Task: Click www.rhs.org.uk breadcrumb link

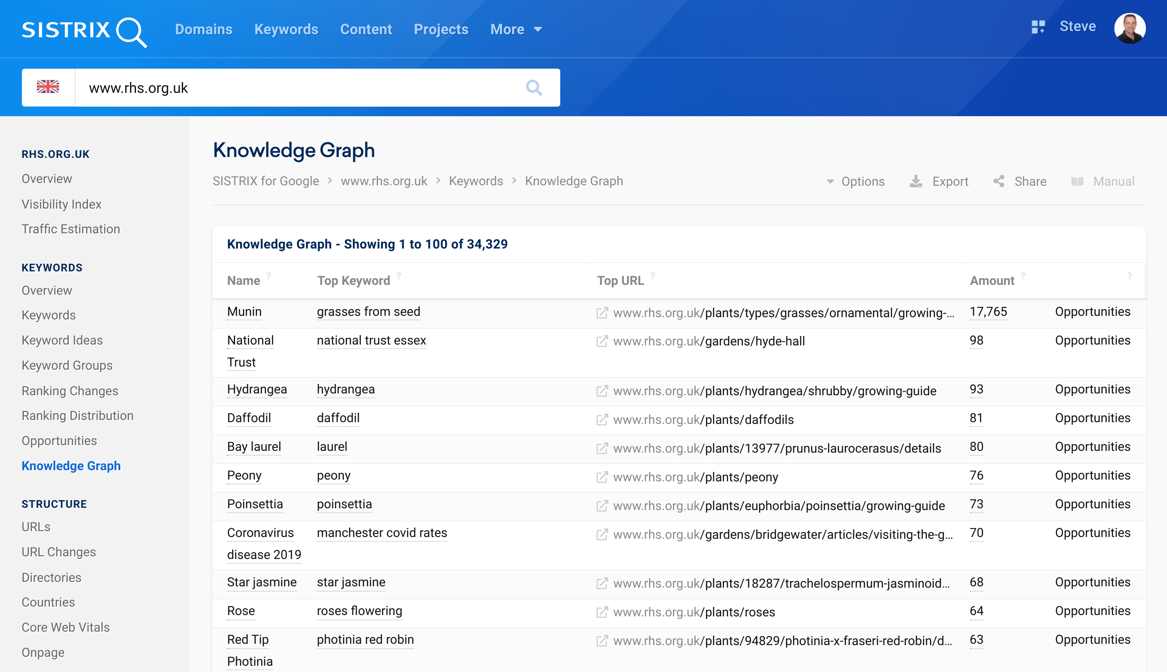Action: [x=384, y=181]
